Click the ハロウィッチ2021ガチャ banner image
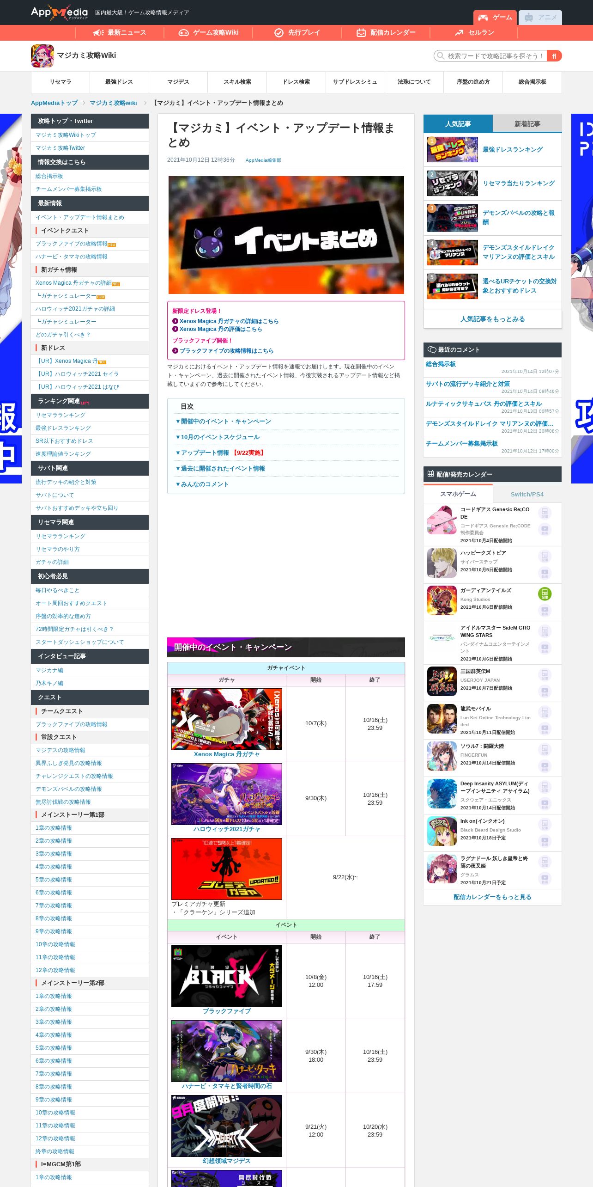 pyautogui.click(x=227, y=794)
